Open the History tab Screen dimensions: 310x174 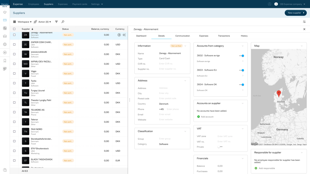point(244,36)
